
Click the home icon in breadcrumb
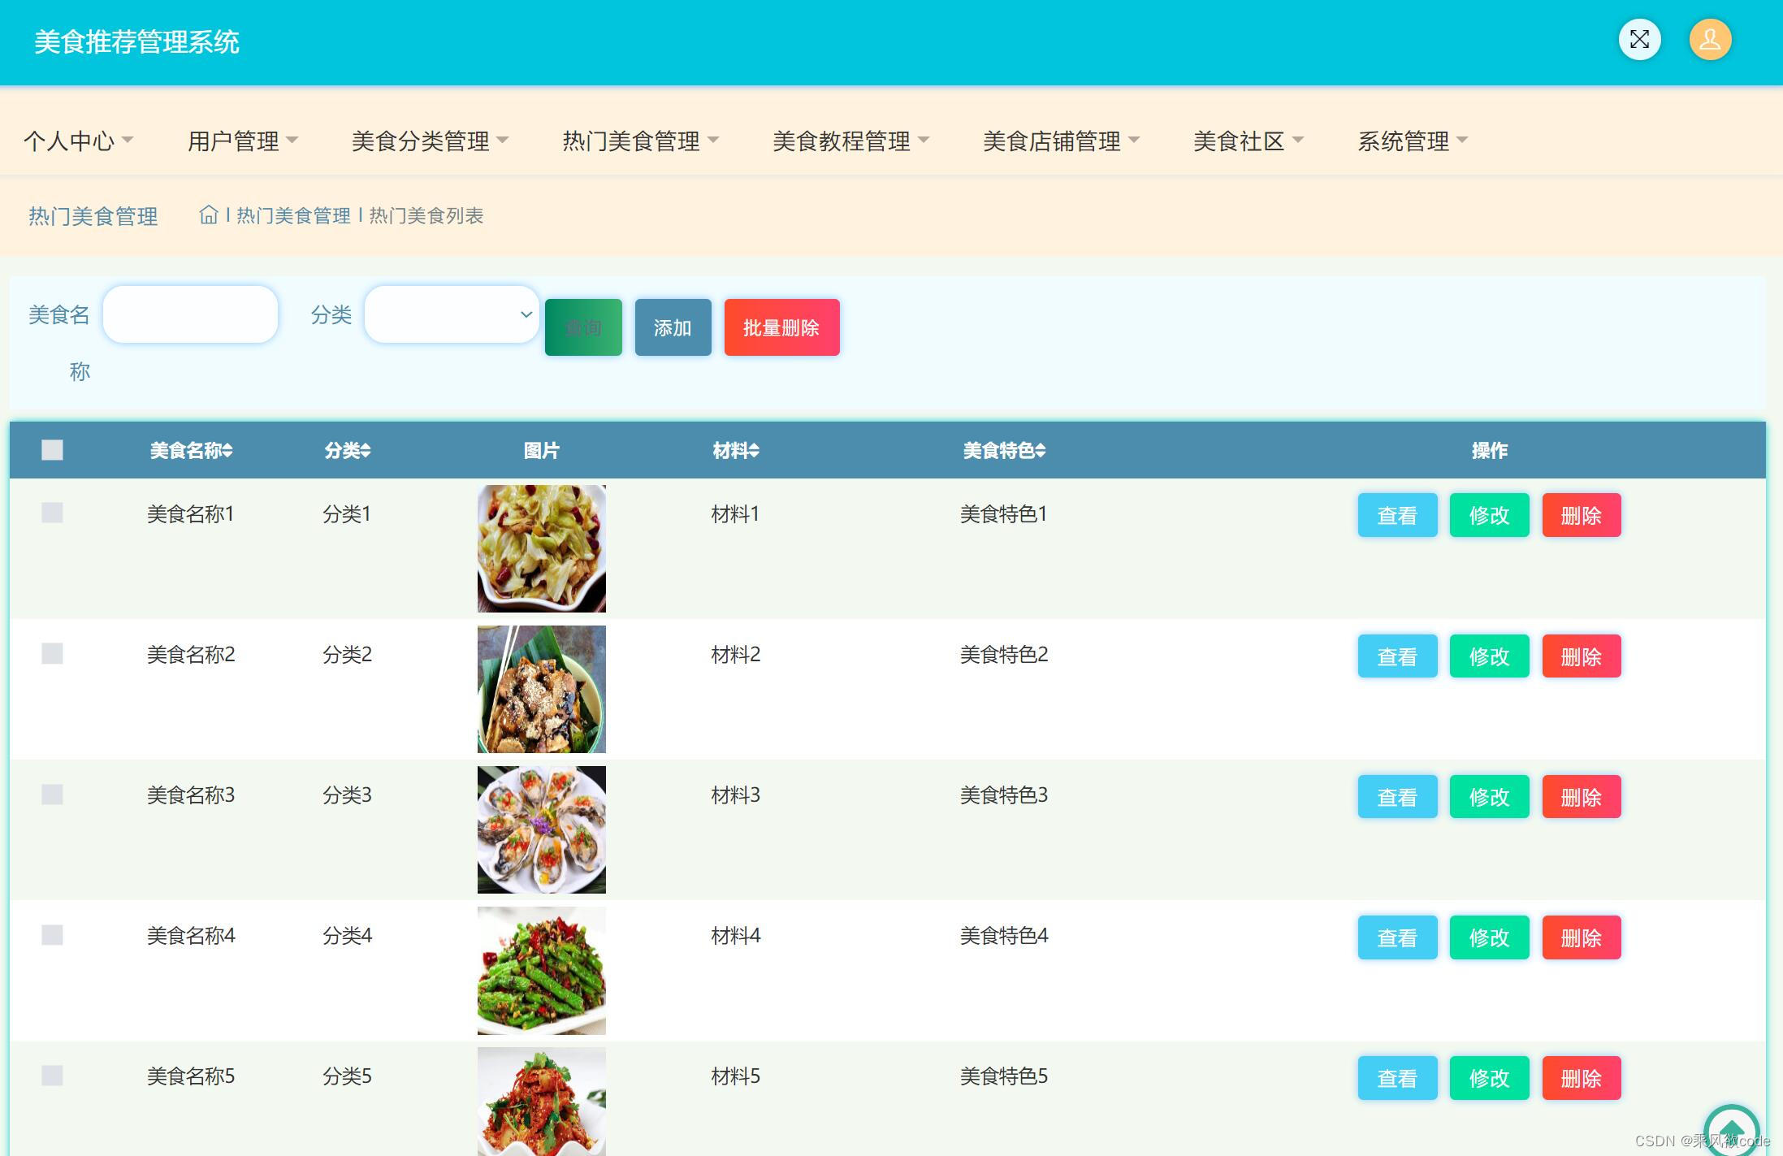(210, 214)
